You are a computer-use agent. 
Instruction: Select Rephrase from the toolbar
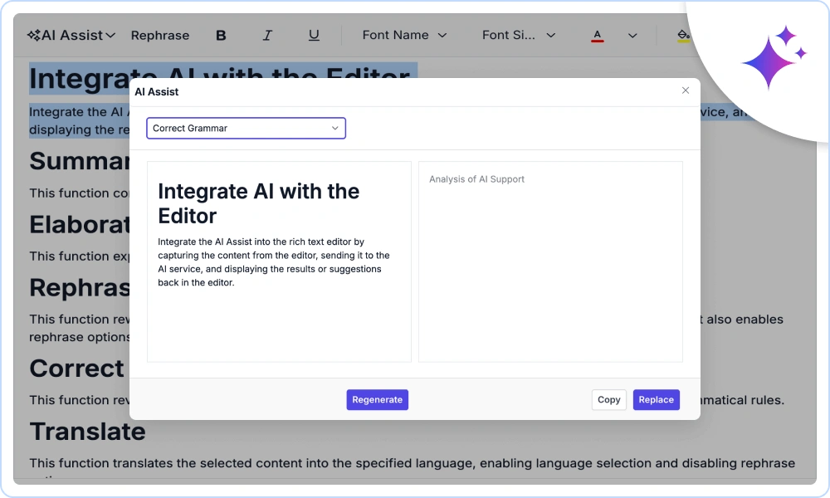coord(159,35)
